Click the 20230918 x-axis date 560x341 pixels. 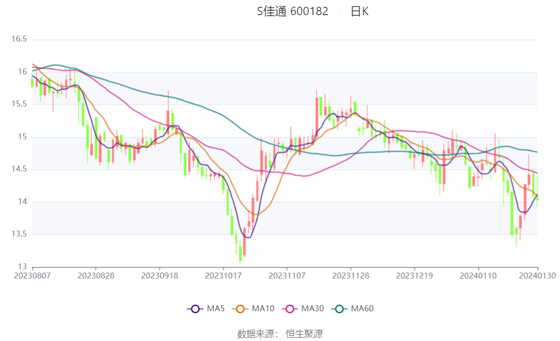[x=160, y=276]
